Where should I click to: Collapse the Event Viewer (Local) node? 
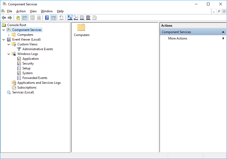pos(4,39)
